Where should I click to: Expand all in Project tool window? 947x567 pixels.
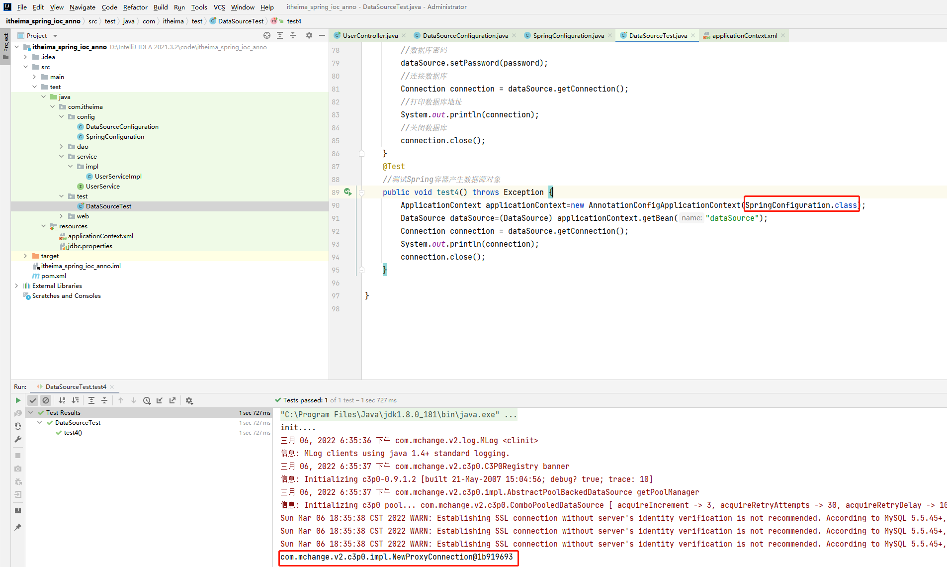pyautogui.click(x=280, y=35)
